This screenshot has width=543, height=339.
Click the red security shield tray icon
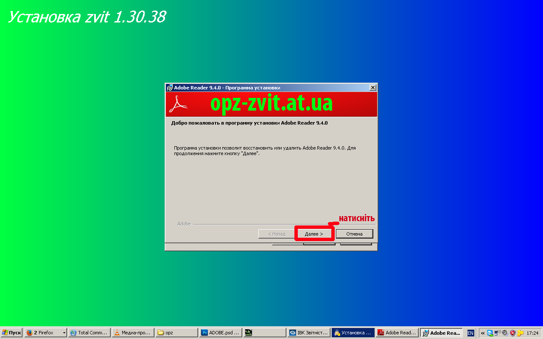tap(512, 333)
